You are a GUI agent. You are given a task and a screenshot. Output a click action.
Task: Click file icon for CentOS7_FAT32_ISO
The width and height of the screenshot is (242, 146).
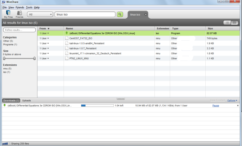tap(67, 38)
